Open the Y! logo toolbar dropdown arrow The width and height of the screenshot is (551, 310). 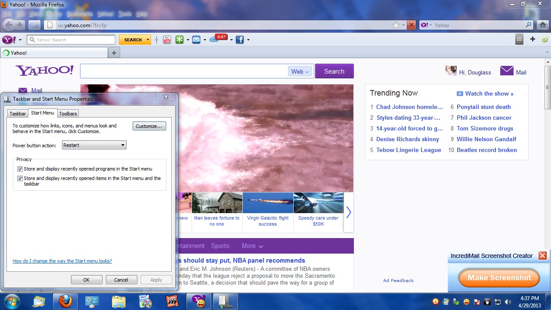[20, 40]
